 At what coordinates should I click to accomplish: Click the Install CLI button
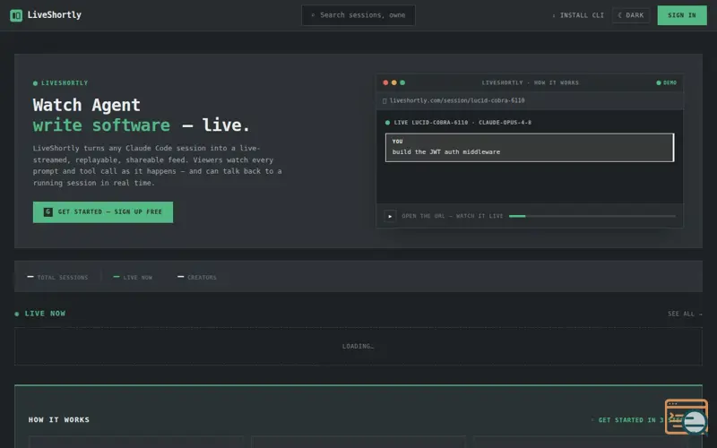coord(578,15)
